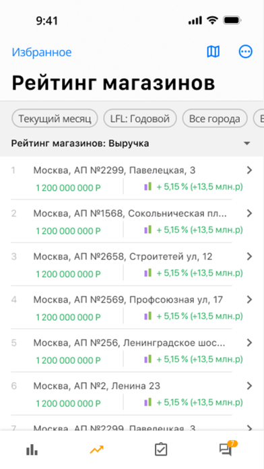The image size is (264, 469).
Task: Open details chevron for АП №256 Ленинградское
Action: tap(249, 342)
